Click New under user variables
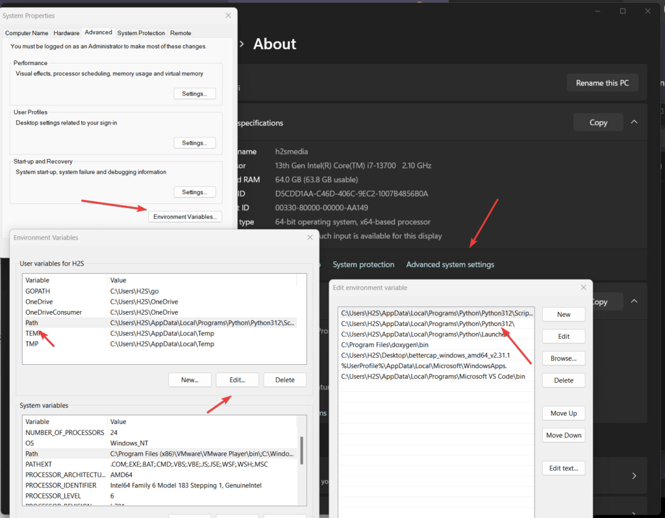665x518 pixels. point(190,380)
